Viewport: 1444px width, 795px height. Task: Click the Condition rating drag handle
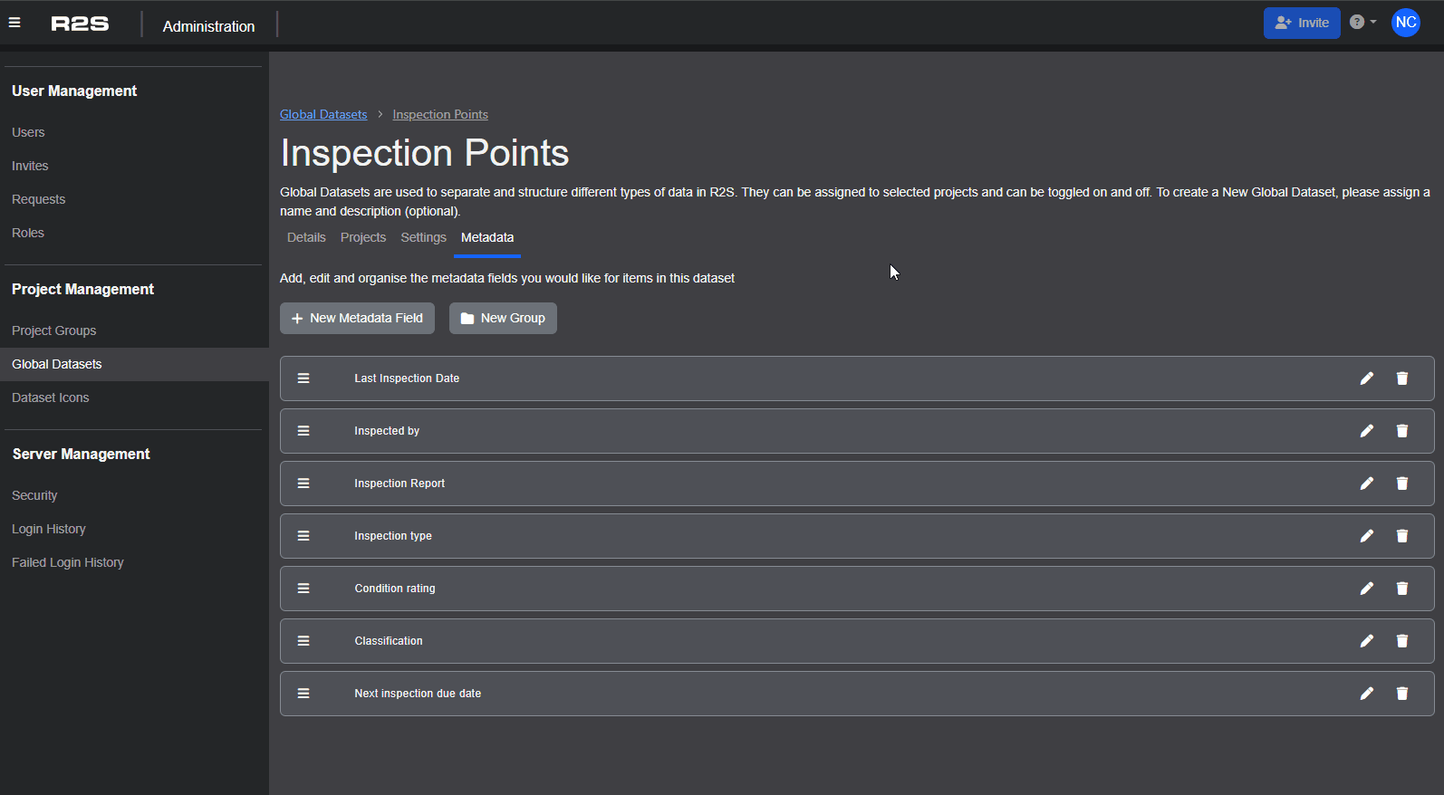tap(303, 589)
